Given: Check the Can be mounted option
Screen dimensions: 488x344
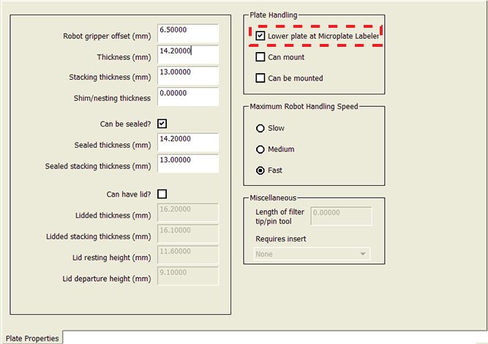Looking at the screenshot, I should [x=260, y=78].
